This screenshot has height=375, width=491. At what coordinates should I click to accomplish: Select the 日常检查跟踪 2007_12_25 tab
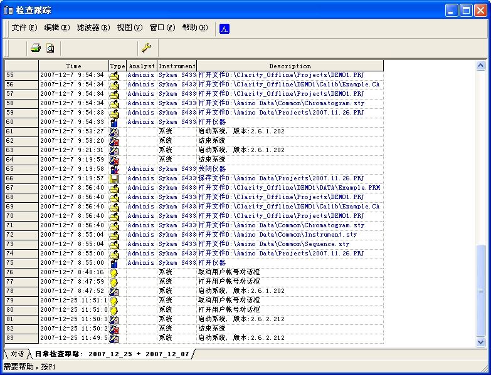[112, 354]
